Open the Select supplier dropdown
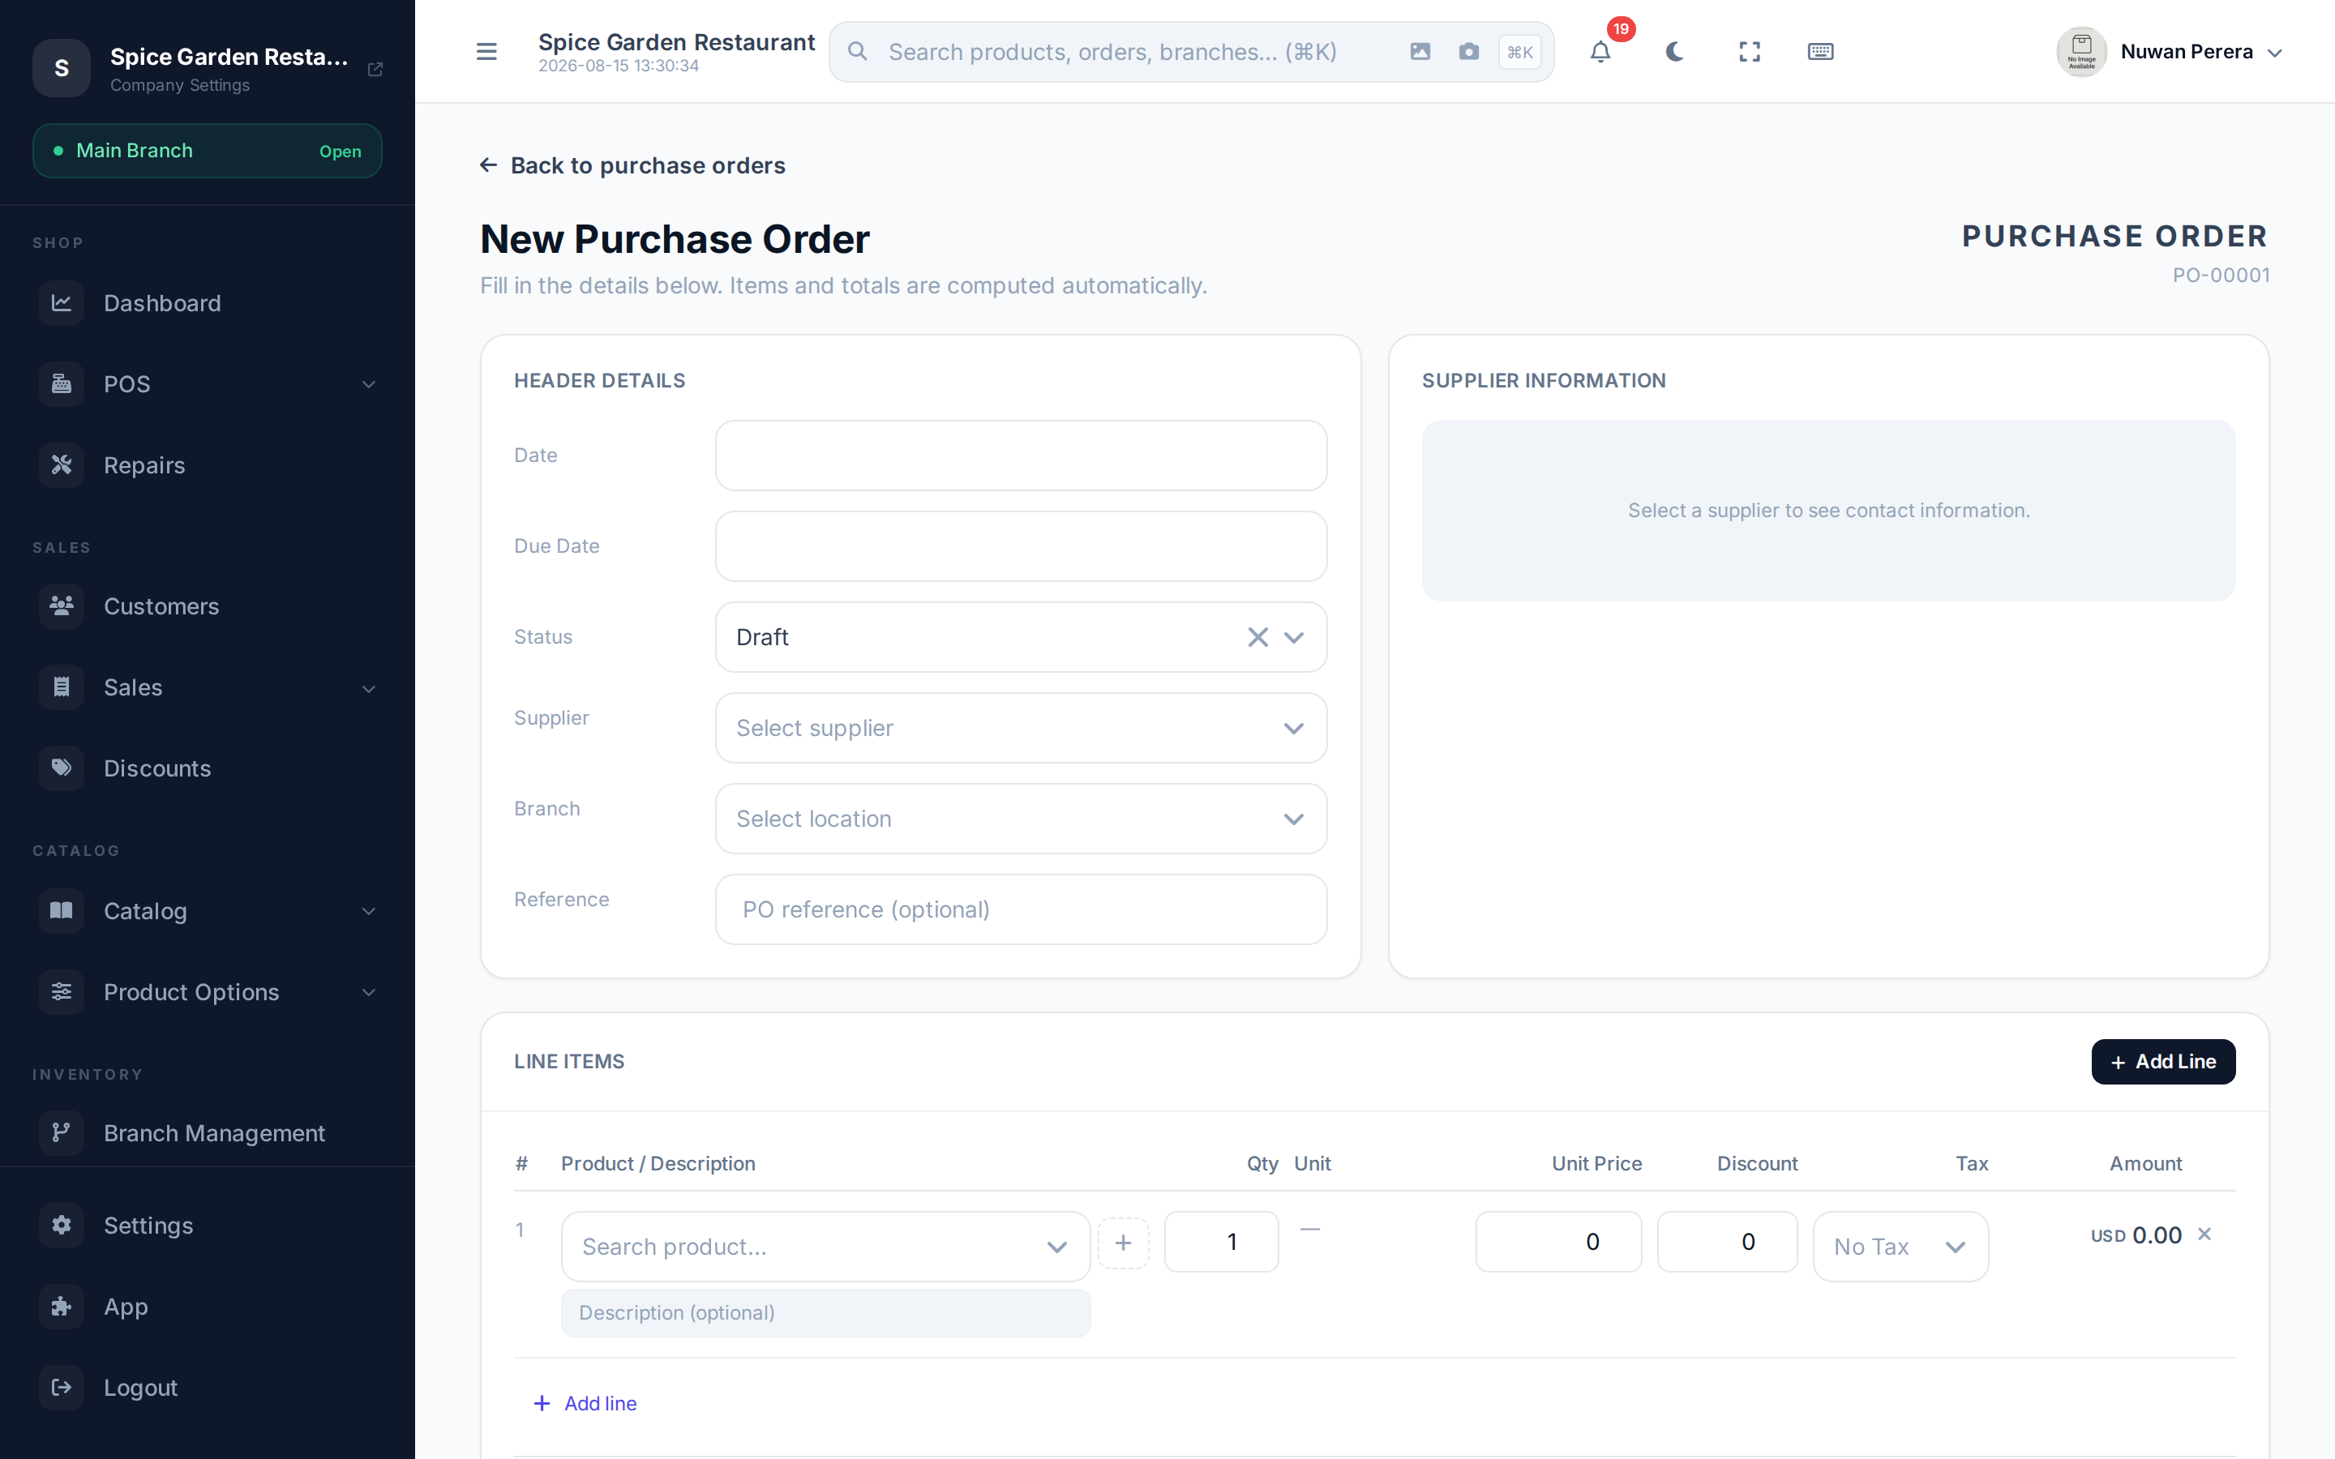 1021,728
